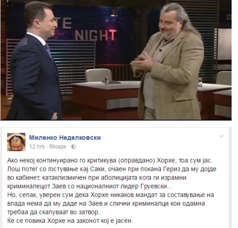
Task: Open the post options chevron menu
Action: (221, 136)
